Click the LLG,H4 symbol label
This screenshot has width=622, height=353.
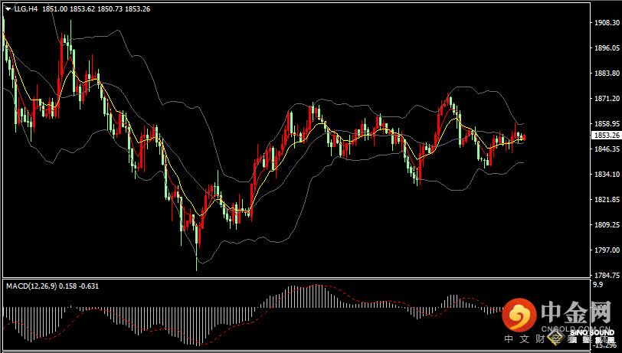pyautogui.click(x=25, y=9)
